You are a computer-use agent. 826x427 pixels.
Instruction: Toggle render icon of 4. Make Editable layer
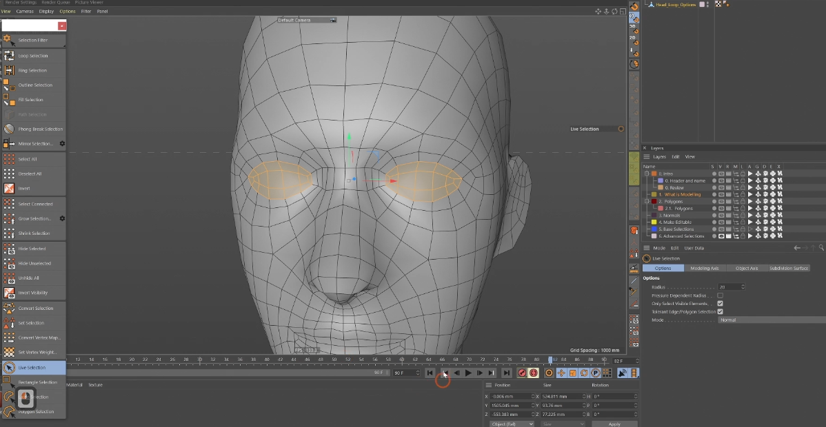click(x=728, y=222)
